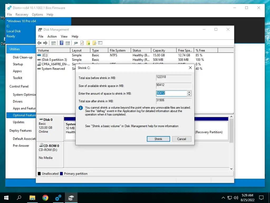Open the blue question mark Help toolbar icon
This screenshot has width=270, height=203.
pyautogui.click(x=61, y=43)
